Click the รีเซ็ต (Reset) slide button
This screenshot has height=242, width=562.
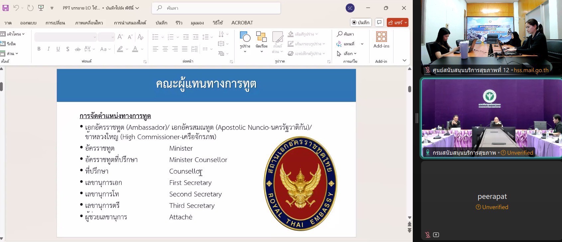click(x=9, y=44)
